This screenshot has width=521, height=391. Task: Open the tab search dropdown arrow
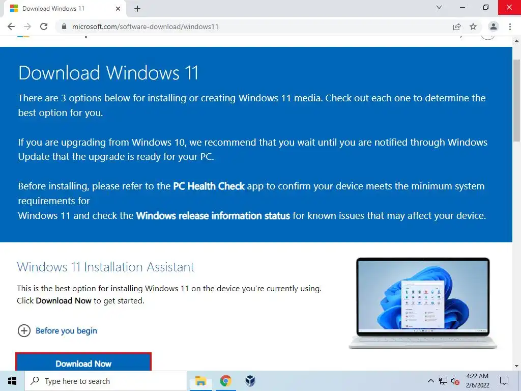(439, 7)
